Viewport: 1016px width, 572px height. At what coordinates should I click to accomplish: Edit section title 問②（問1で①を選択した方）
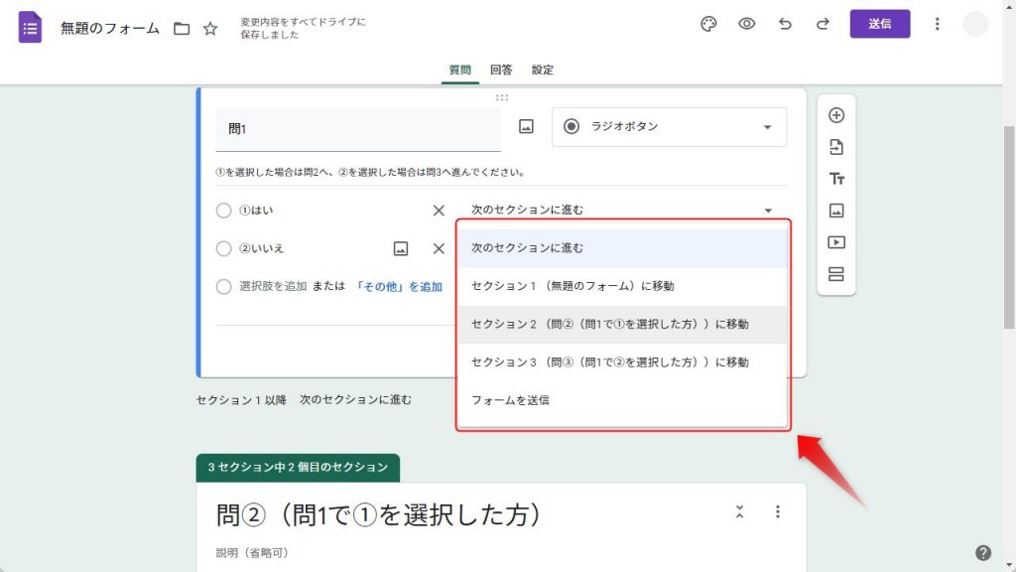[378, 515]
